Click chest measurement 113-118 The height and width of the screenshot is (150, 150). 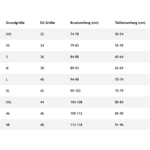[76, 125]
